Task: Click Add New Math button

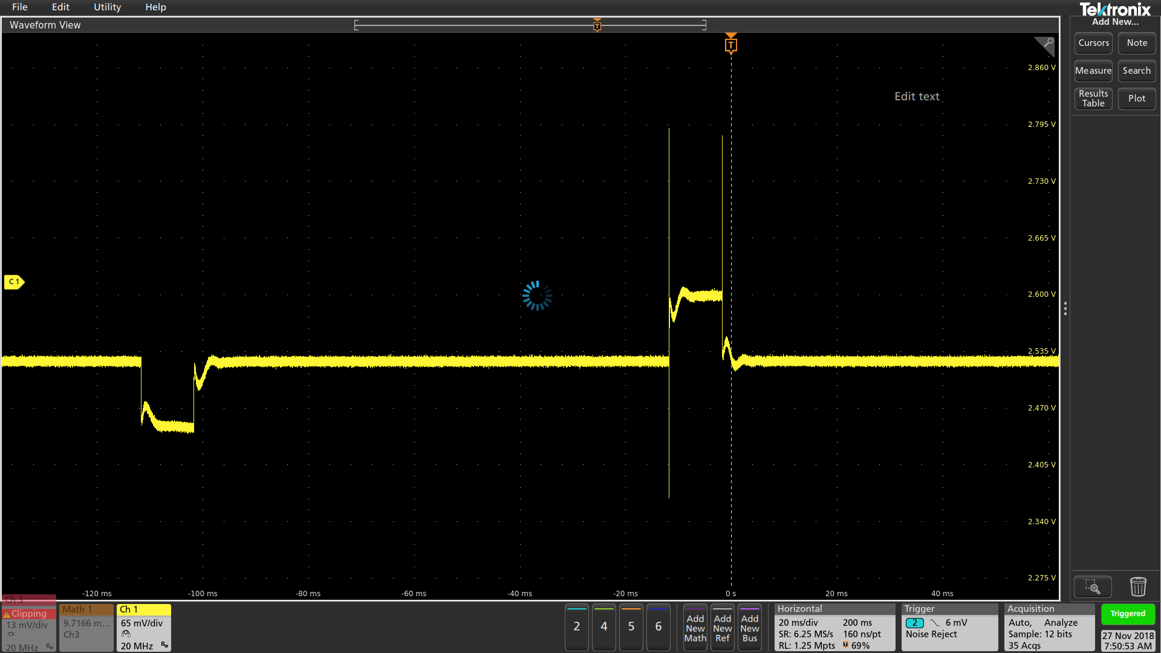Action: 695,628
